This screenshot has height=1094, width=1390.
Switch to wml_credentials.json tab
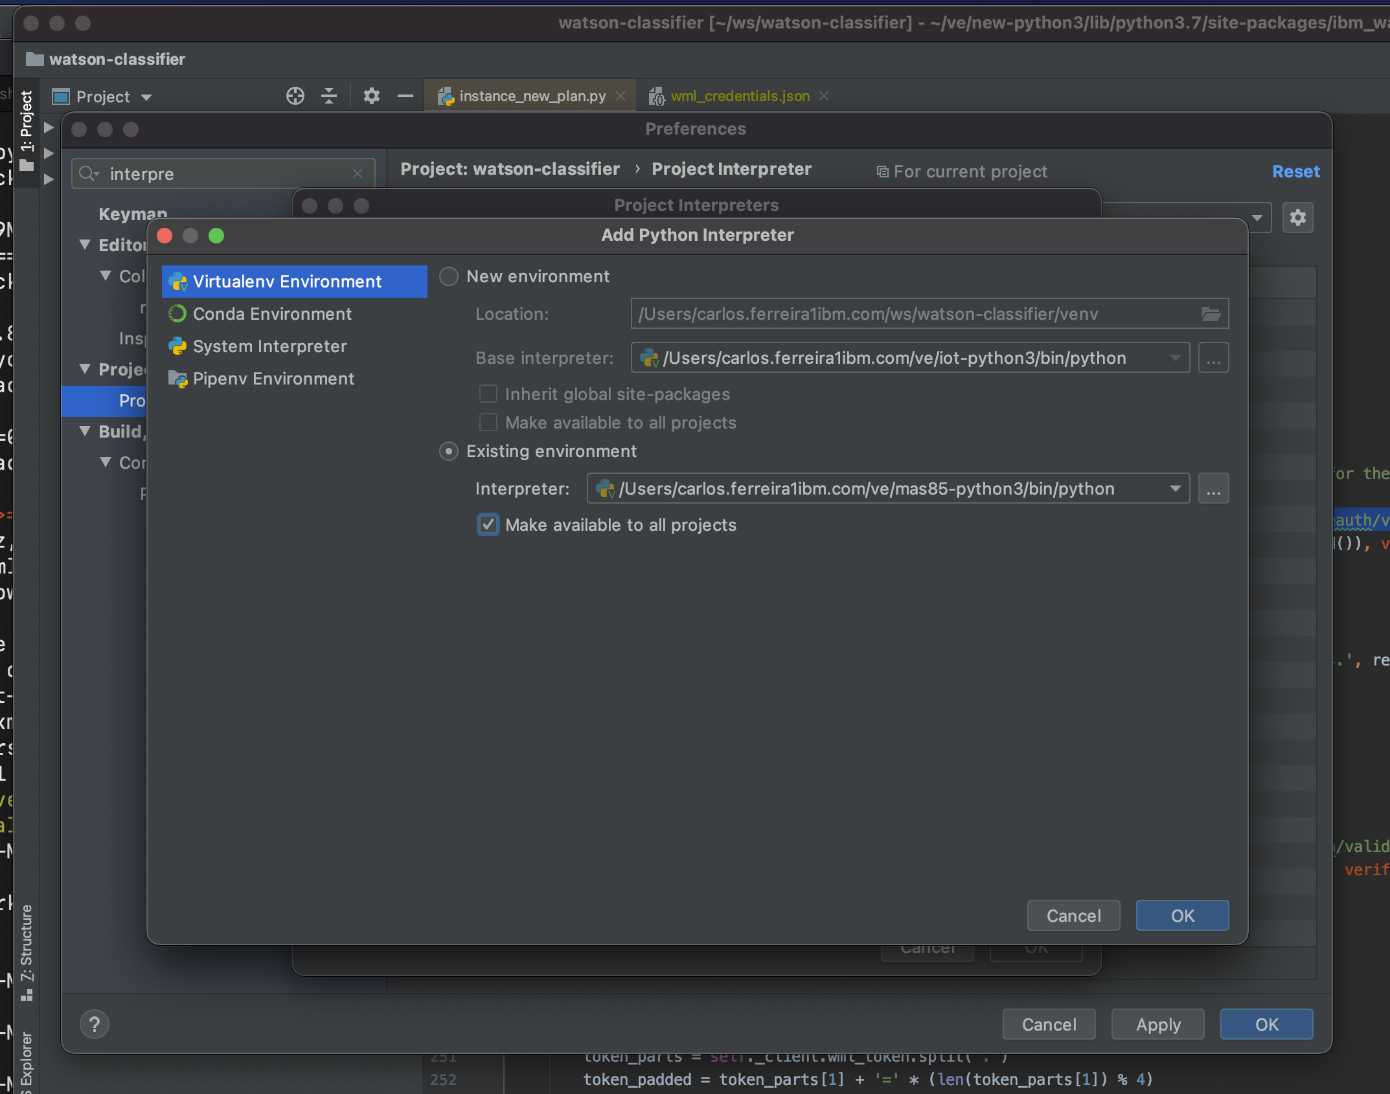pos(740,96)
